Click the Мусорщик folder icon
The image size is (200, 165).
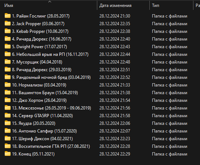pyautogui.click(x=8, y=62)
